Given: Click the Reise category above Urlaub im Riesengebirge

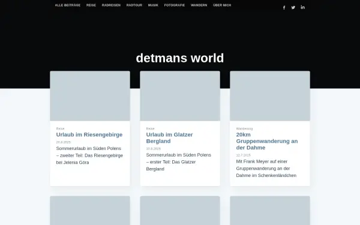Looking at the screenshot, I should coord(61,128).
